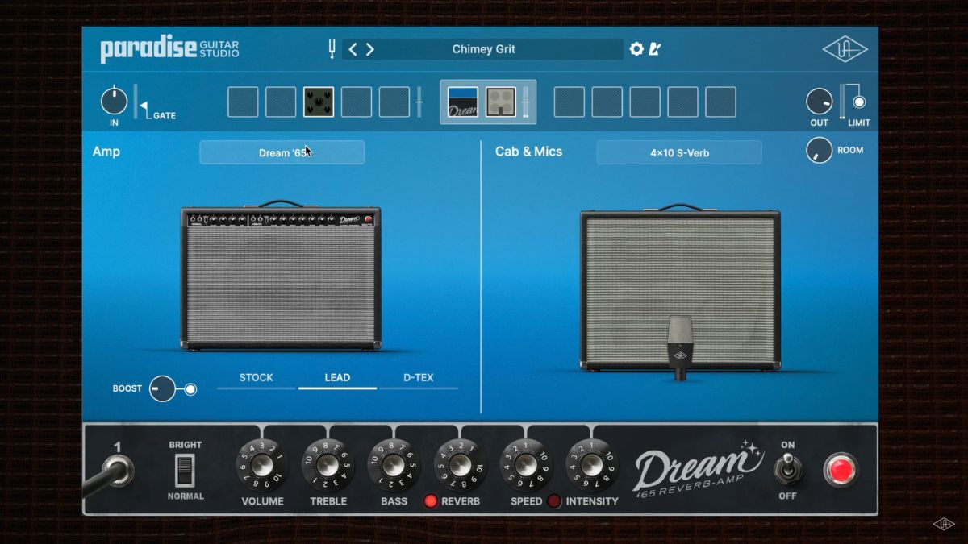The width and height of the screenshot is (968, 544).
Task: Click the next preset arrow
Action: coord(370,49)
